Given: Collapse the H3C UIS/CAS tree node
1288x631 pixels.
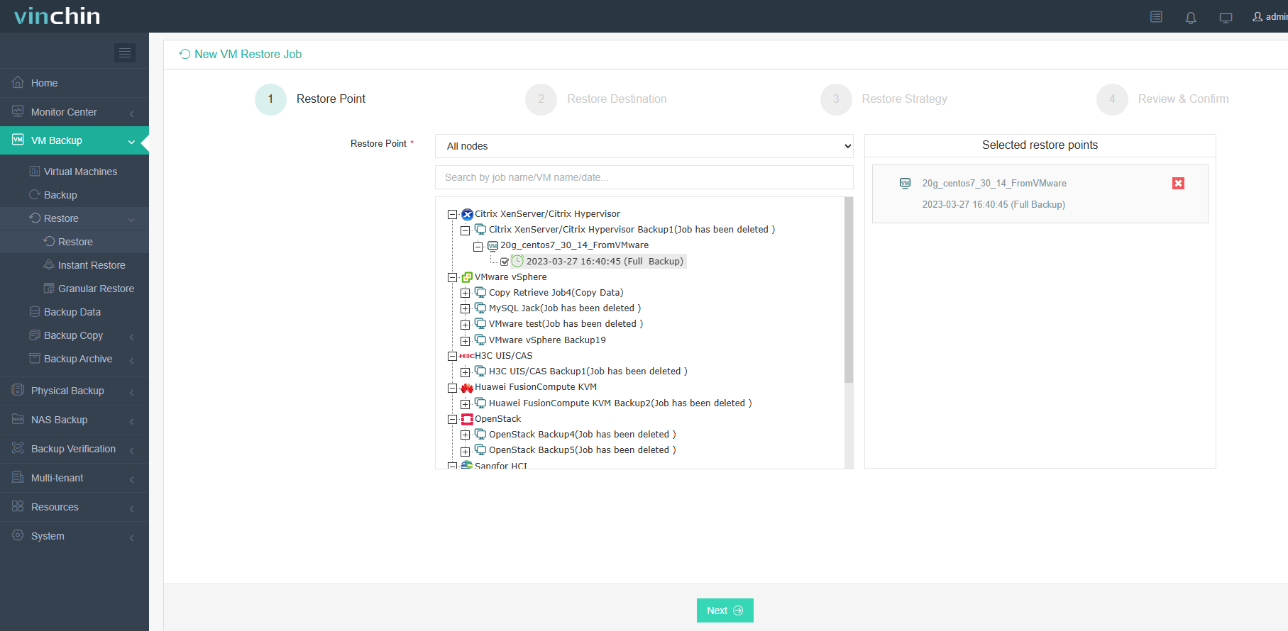Looking at the screenshot, I should point(452,356).
